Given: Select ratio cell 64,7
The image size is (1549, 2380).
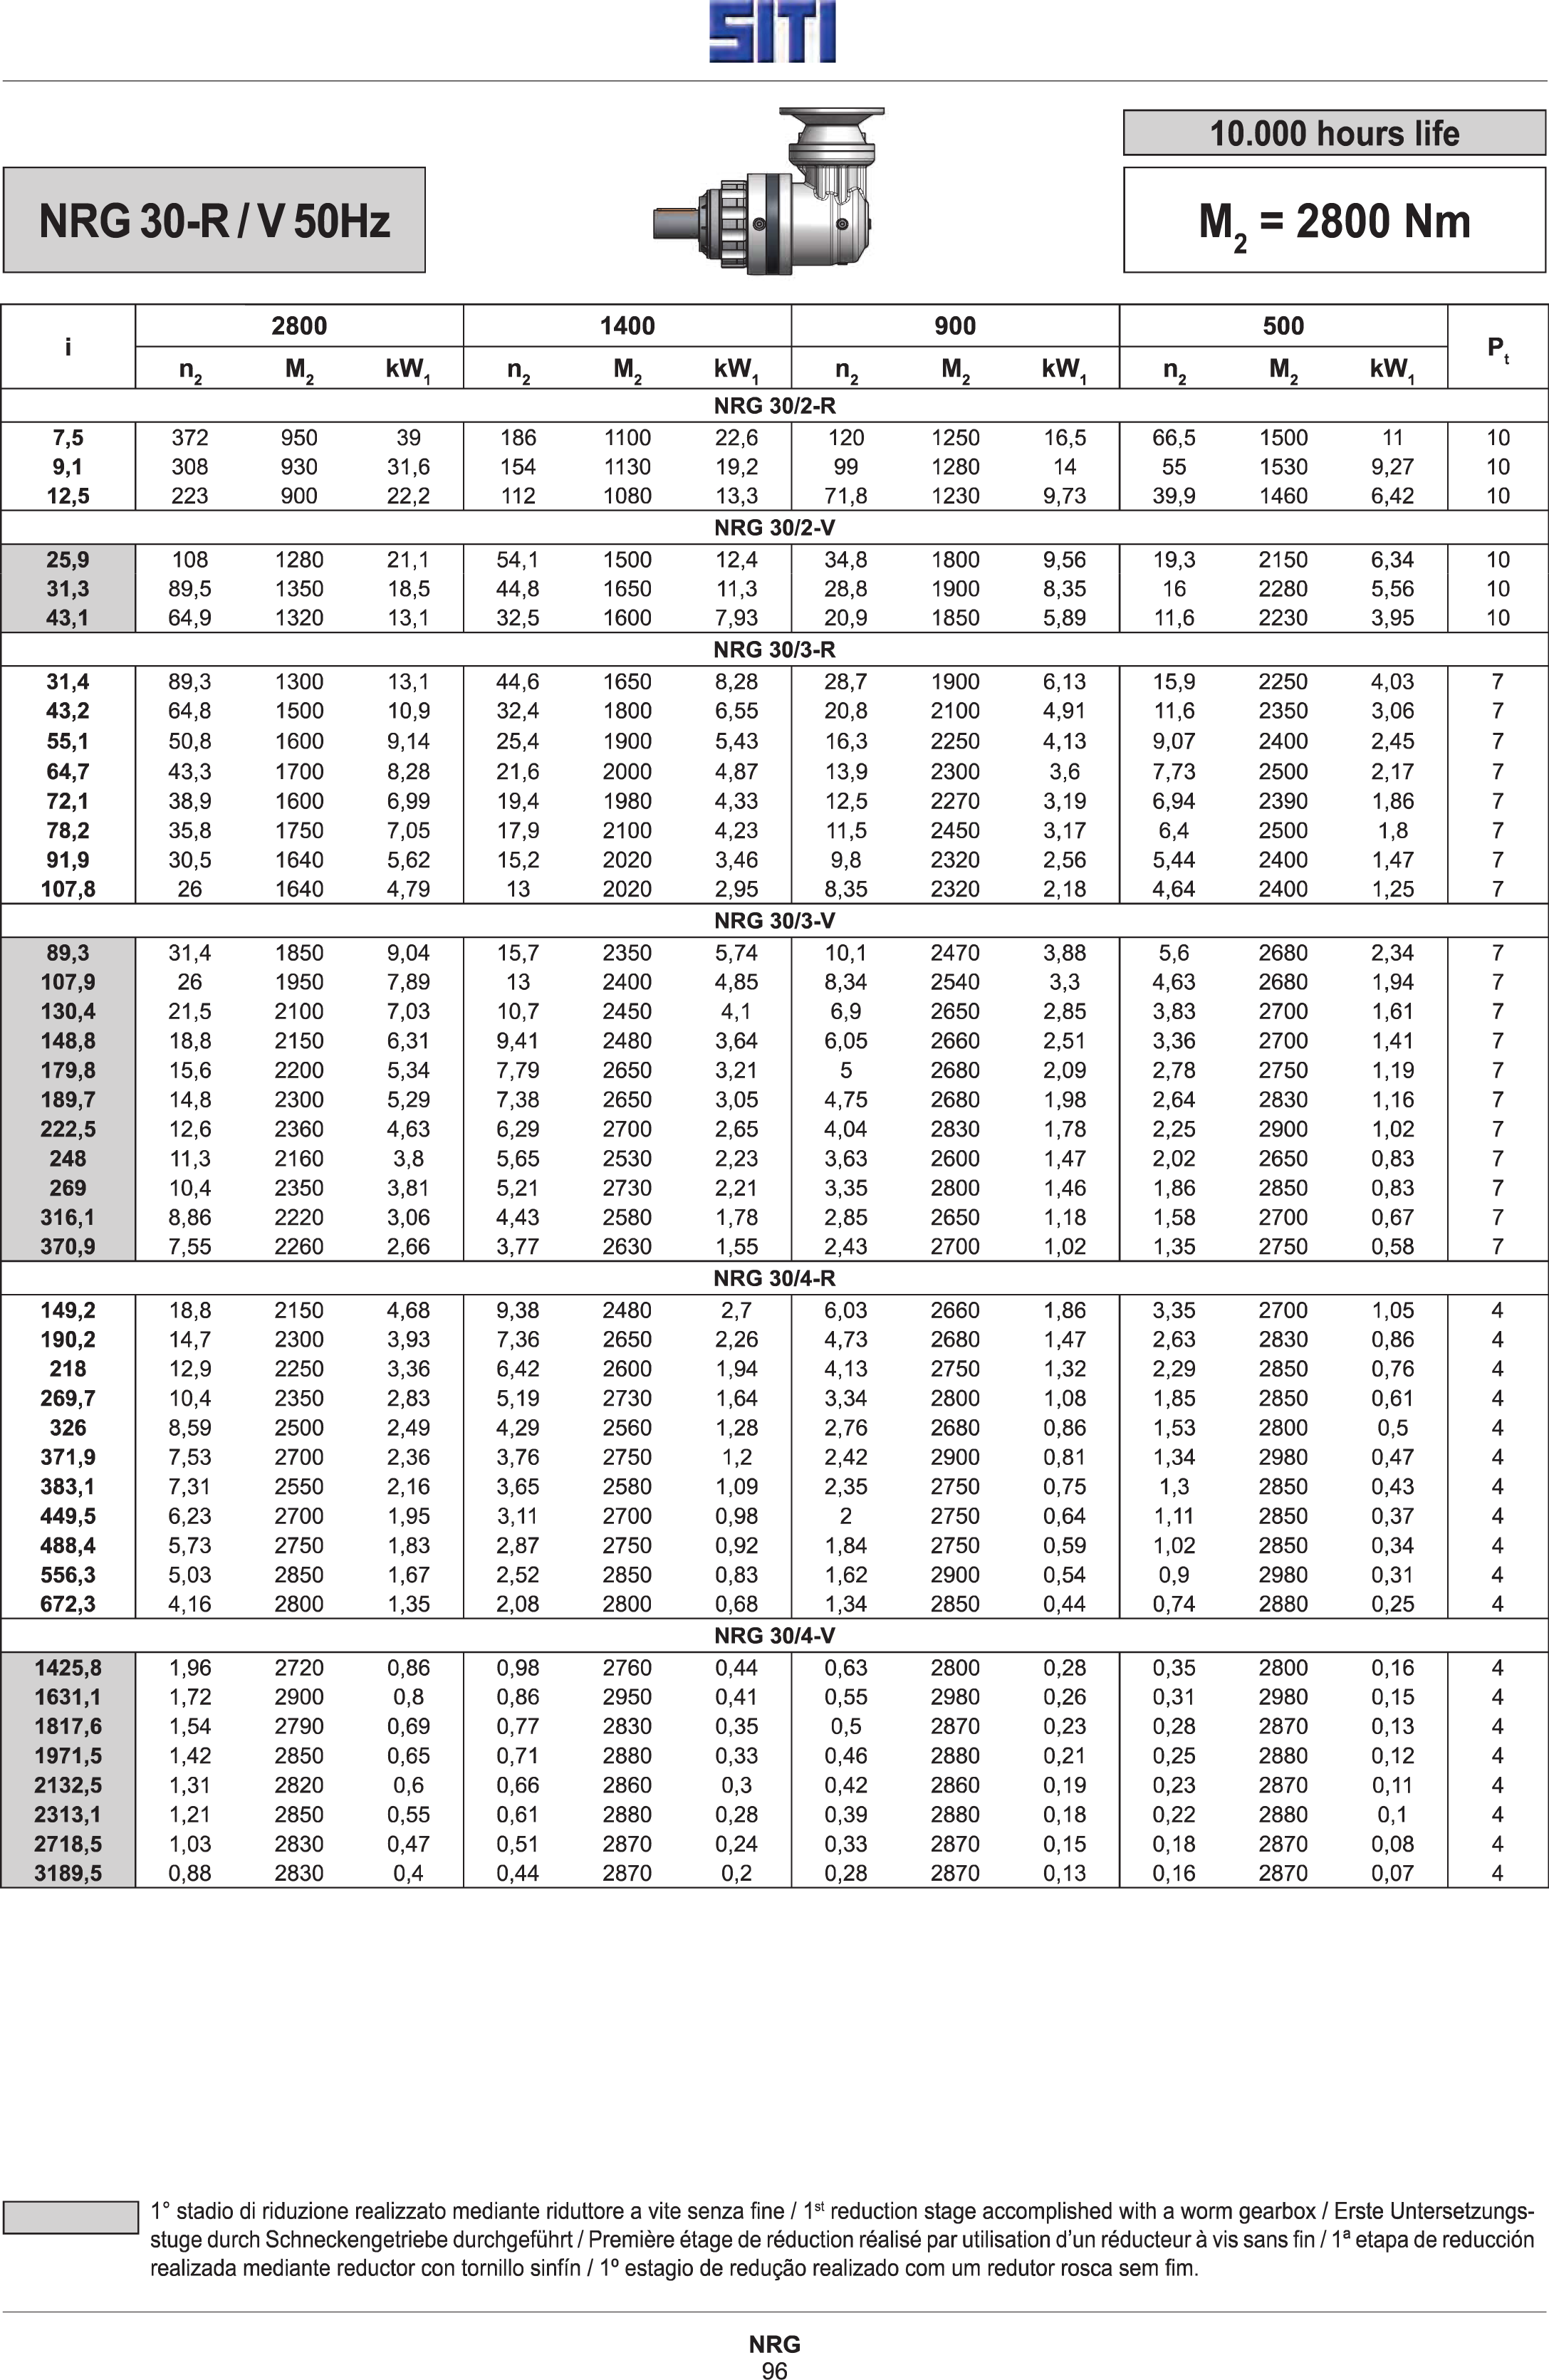Looking at the screenshot, I should point(68,772).
